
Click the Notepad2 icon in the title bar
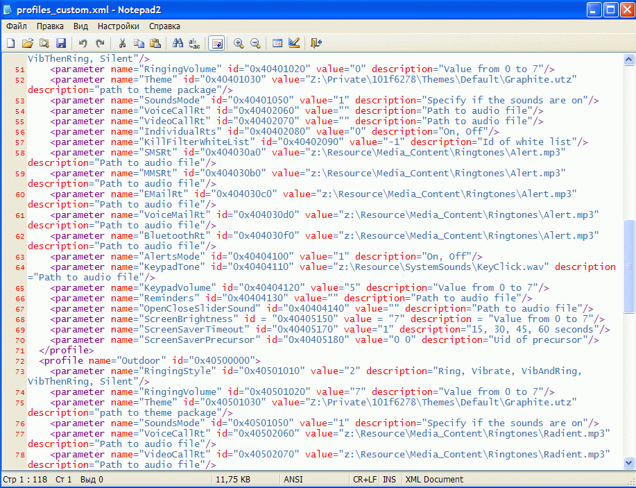pyautogui.click(x=8, y=10)
